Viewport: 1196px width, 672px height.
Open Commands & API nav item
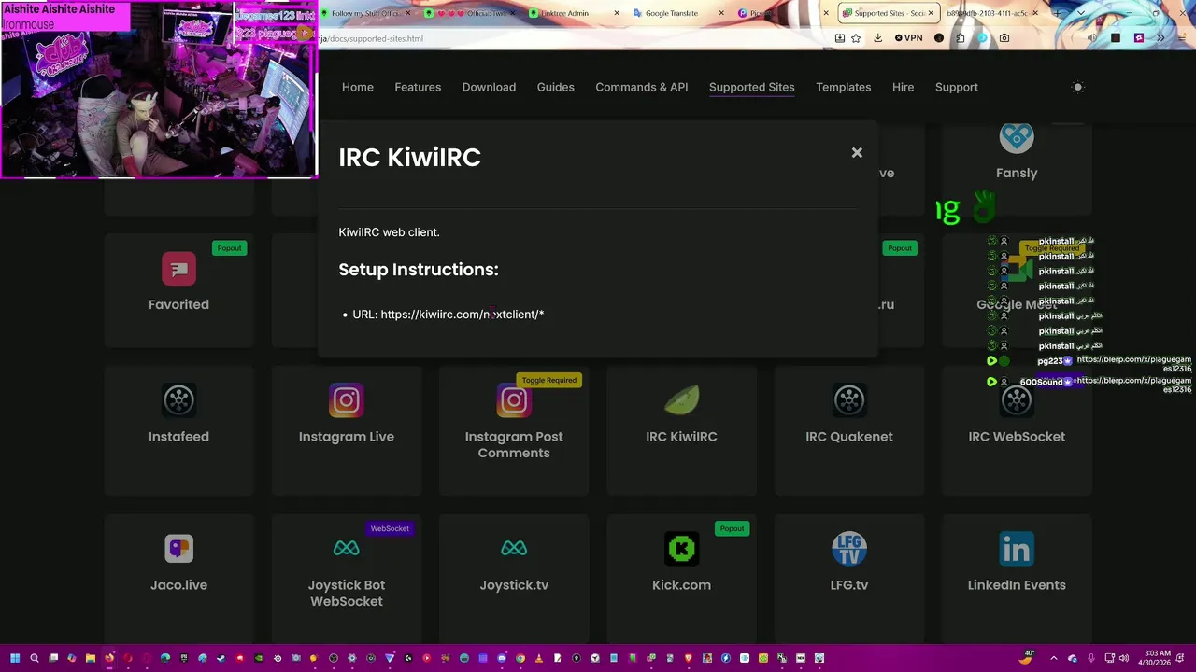pyautogui.click(x=642, y=87)
